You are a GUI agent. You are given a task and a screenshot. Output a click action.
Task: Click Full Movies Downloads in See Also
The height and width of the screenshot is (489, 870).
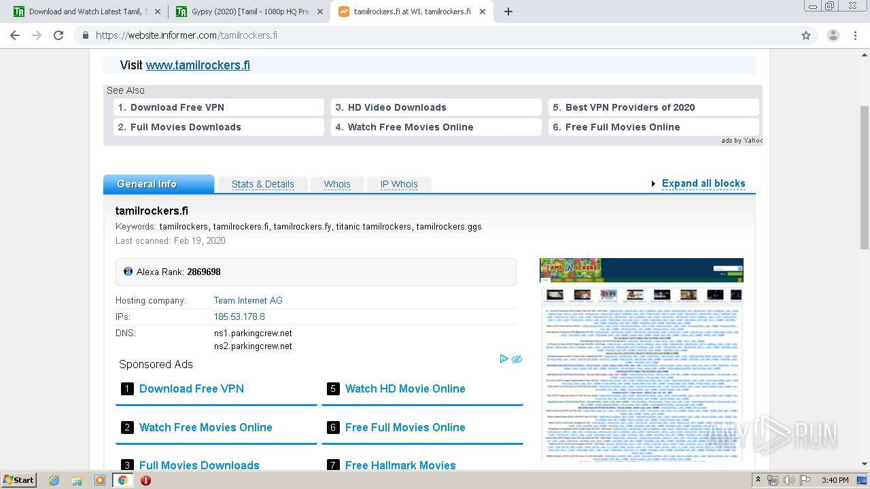[219, 127]
